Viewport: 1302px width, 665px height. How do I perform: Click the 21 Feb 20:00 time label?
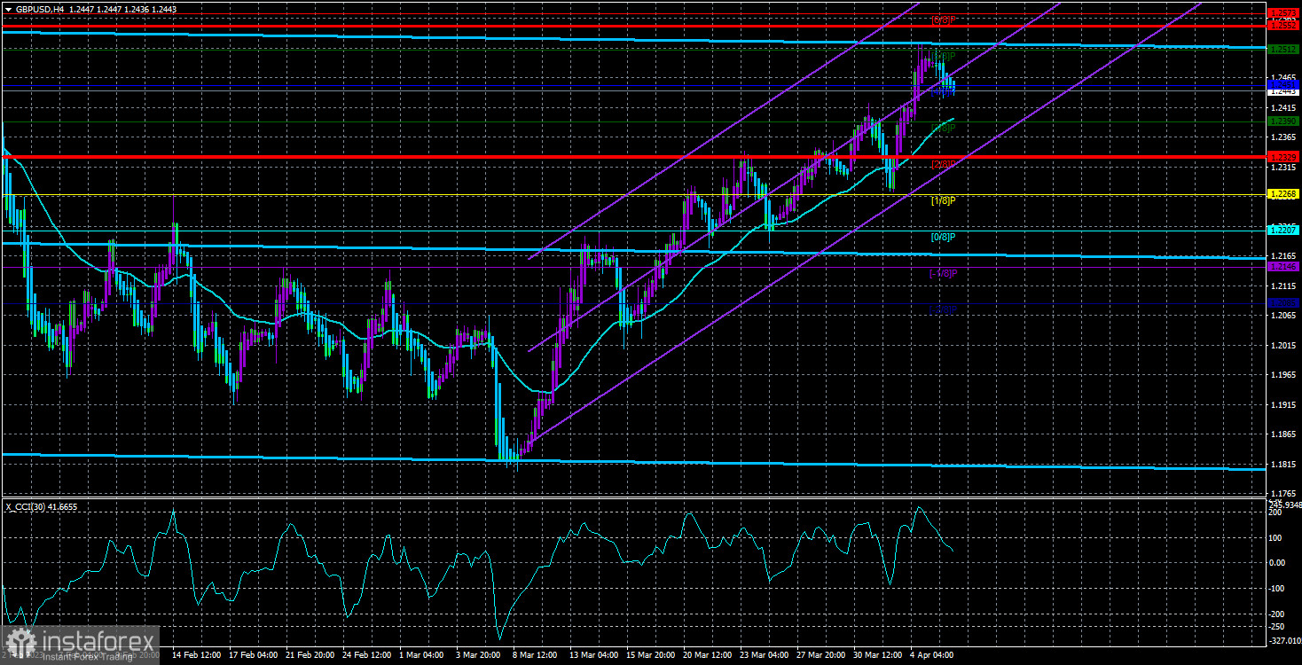coord(311,655)
